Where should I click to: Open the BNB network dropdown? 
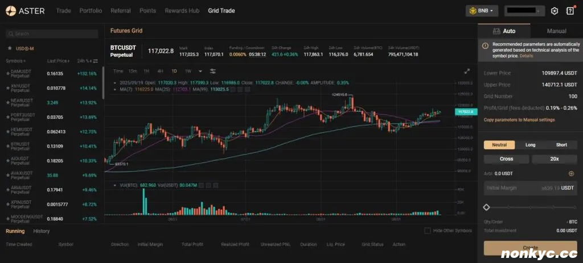[x=482, y=11]
